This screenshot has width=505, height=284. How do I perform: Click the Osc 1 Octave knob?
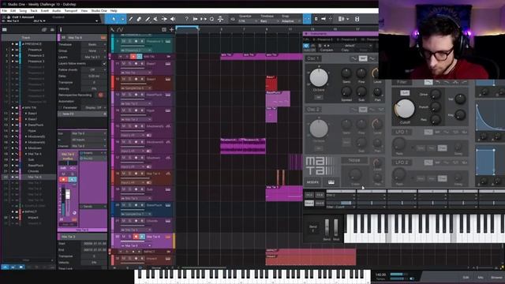point(319,77)
